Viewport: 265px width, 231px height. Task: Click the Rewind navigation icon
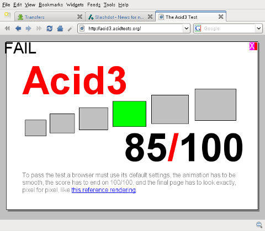point(7,29)
